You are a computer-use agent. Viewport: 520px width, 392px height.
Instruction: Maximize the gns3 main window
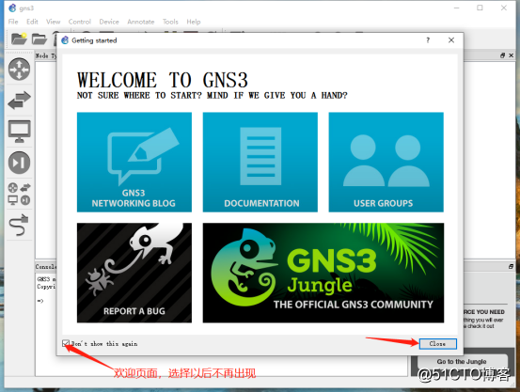click(x=480, y=8)
